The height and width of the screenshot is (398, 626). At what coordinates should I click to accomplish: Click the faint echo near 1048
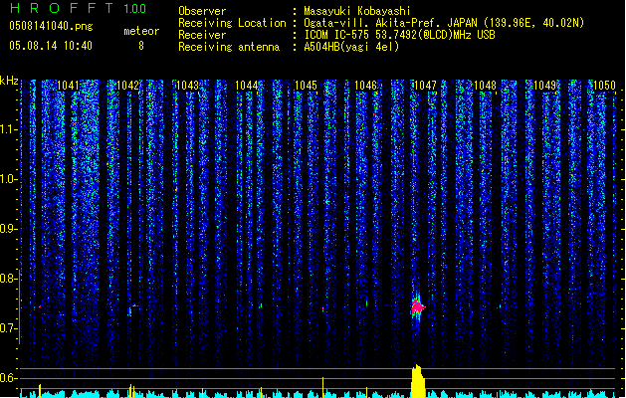[x=499, y=307]
